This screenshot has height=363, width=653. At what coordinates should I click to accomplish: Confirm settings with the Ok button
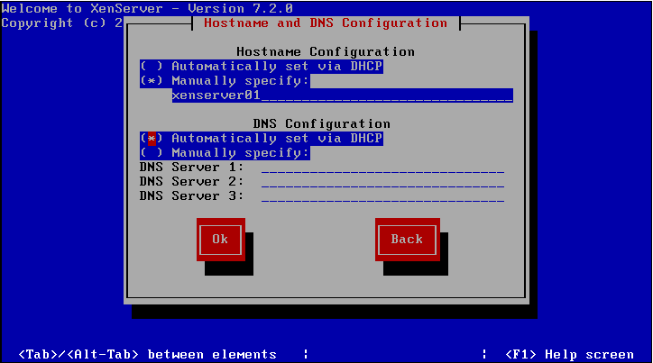pyautogui.click(x=221, y=240)
